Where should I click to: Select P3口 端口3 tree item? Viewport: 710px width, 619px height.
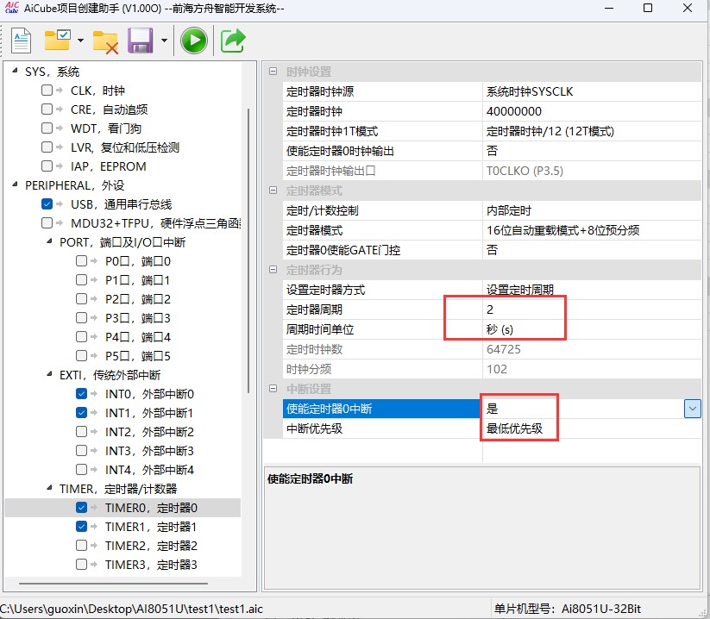tap(138, 318)
